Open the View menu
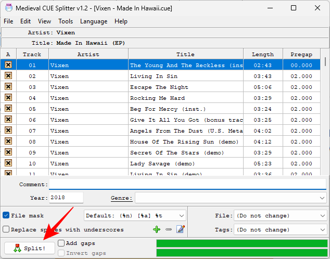Screen dimensions: 330x259 (44, 21)
